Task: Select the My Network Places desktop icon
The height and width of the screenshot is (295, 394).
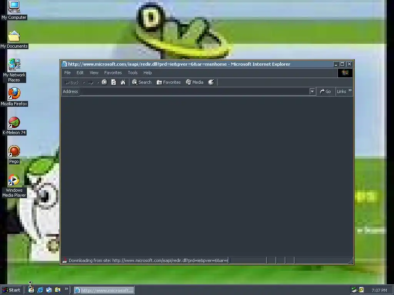Action: click(x=14, y=71)
